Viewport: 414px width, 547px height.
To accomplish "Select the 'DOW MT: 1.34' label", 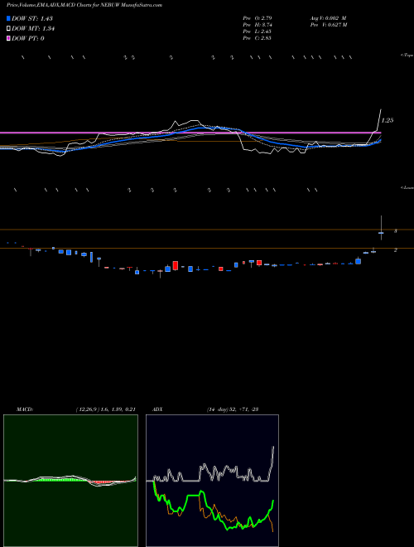I will [33, 29].
